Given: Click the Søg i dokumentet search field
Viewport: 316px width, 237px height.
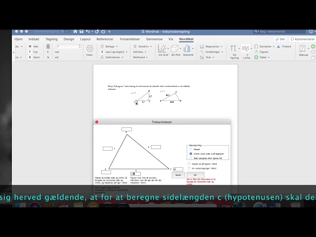Looking at the screenshot, I should coord(280,32).
